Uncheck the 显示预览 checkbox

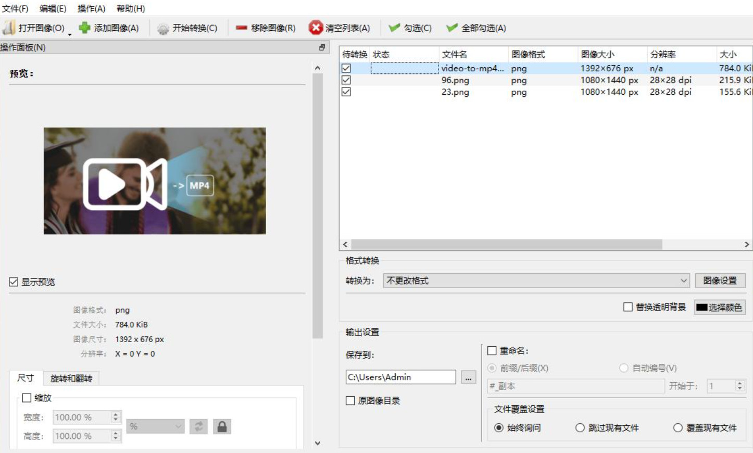pyautogui.click(x=14, y=282)
